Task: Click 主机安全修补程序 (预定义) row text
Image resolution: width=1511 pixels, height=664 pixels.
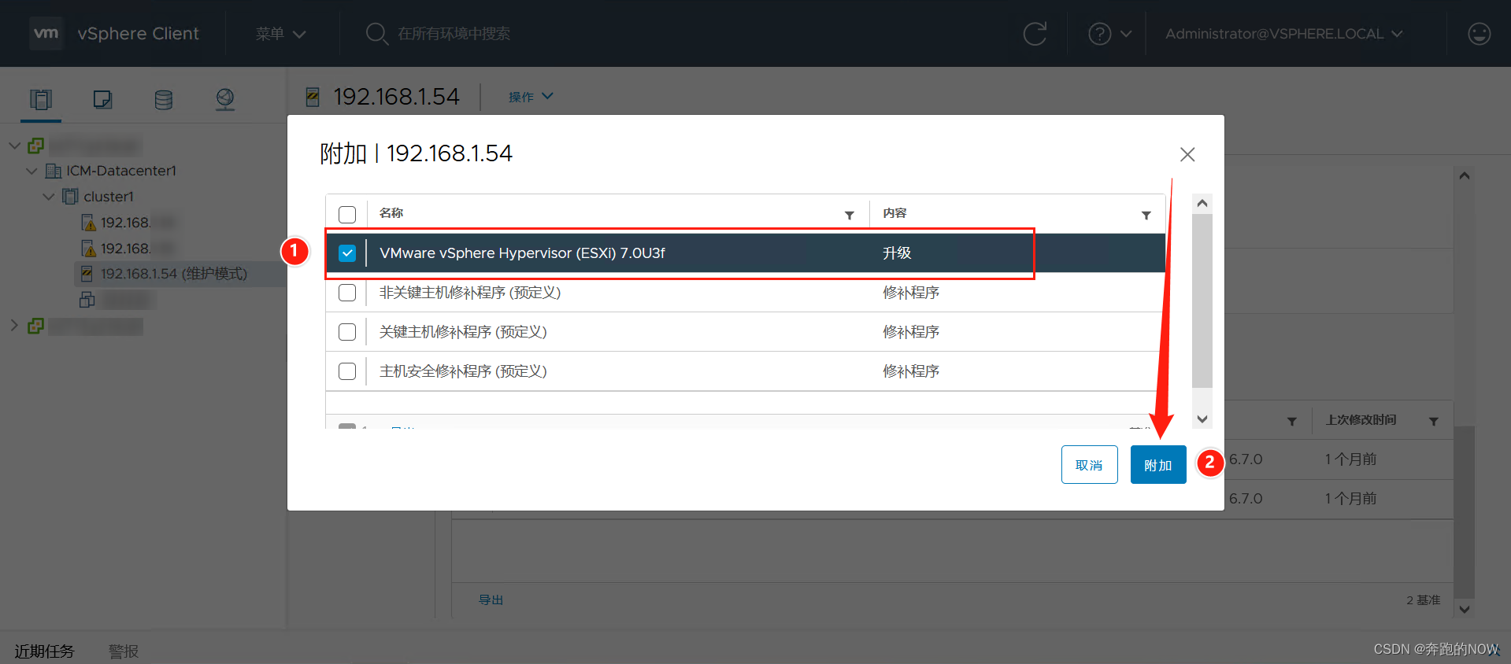Action: coord(463,371)
